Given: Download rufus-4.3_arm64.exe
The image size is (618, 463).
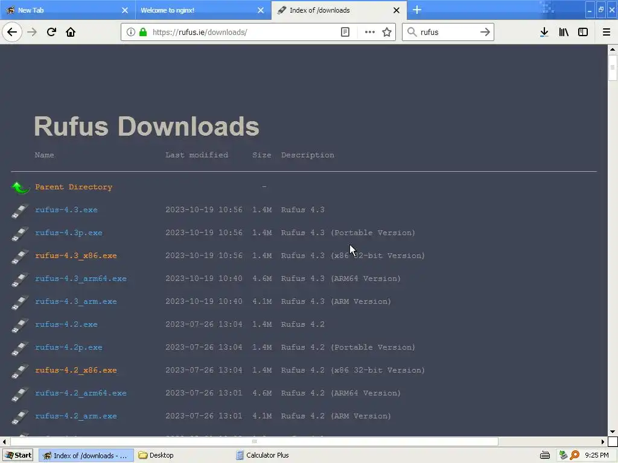Looking at the screenshot, I should tap(81, 279).
